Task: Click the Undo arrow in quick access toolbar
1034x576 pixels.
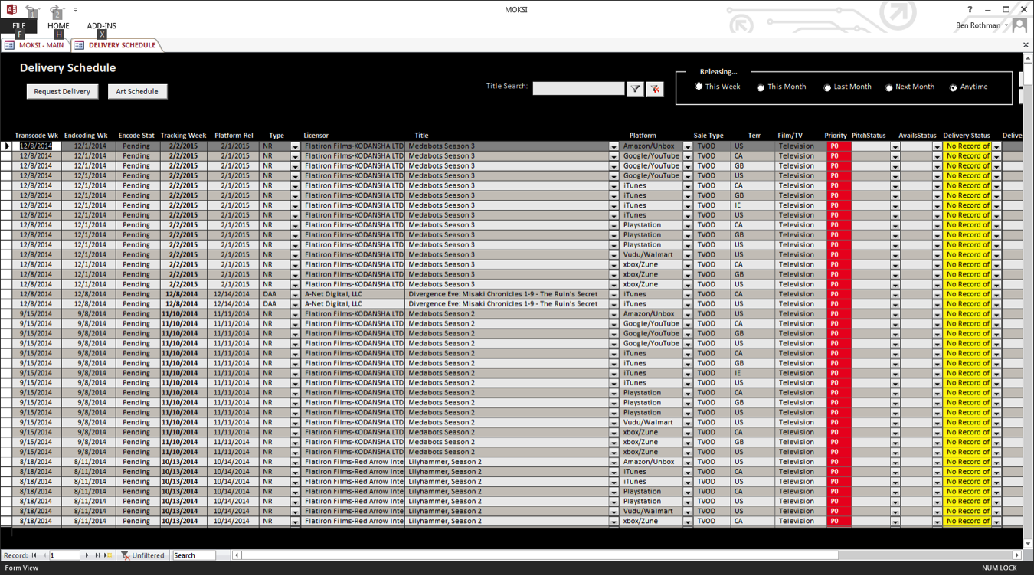Action: coord(31,11)
